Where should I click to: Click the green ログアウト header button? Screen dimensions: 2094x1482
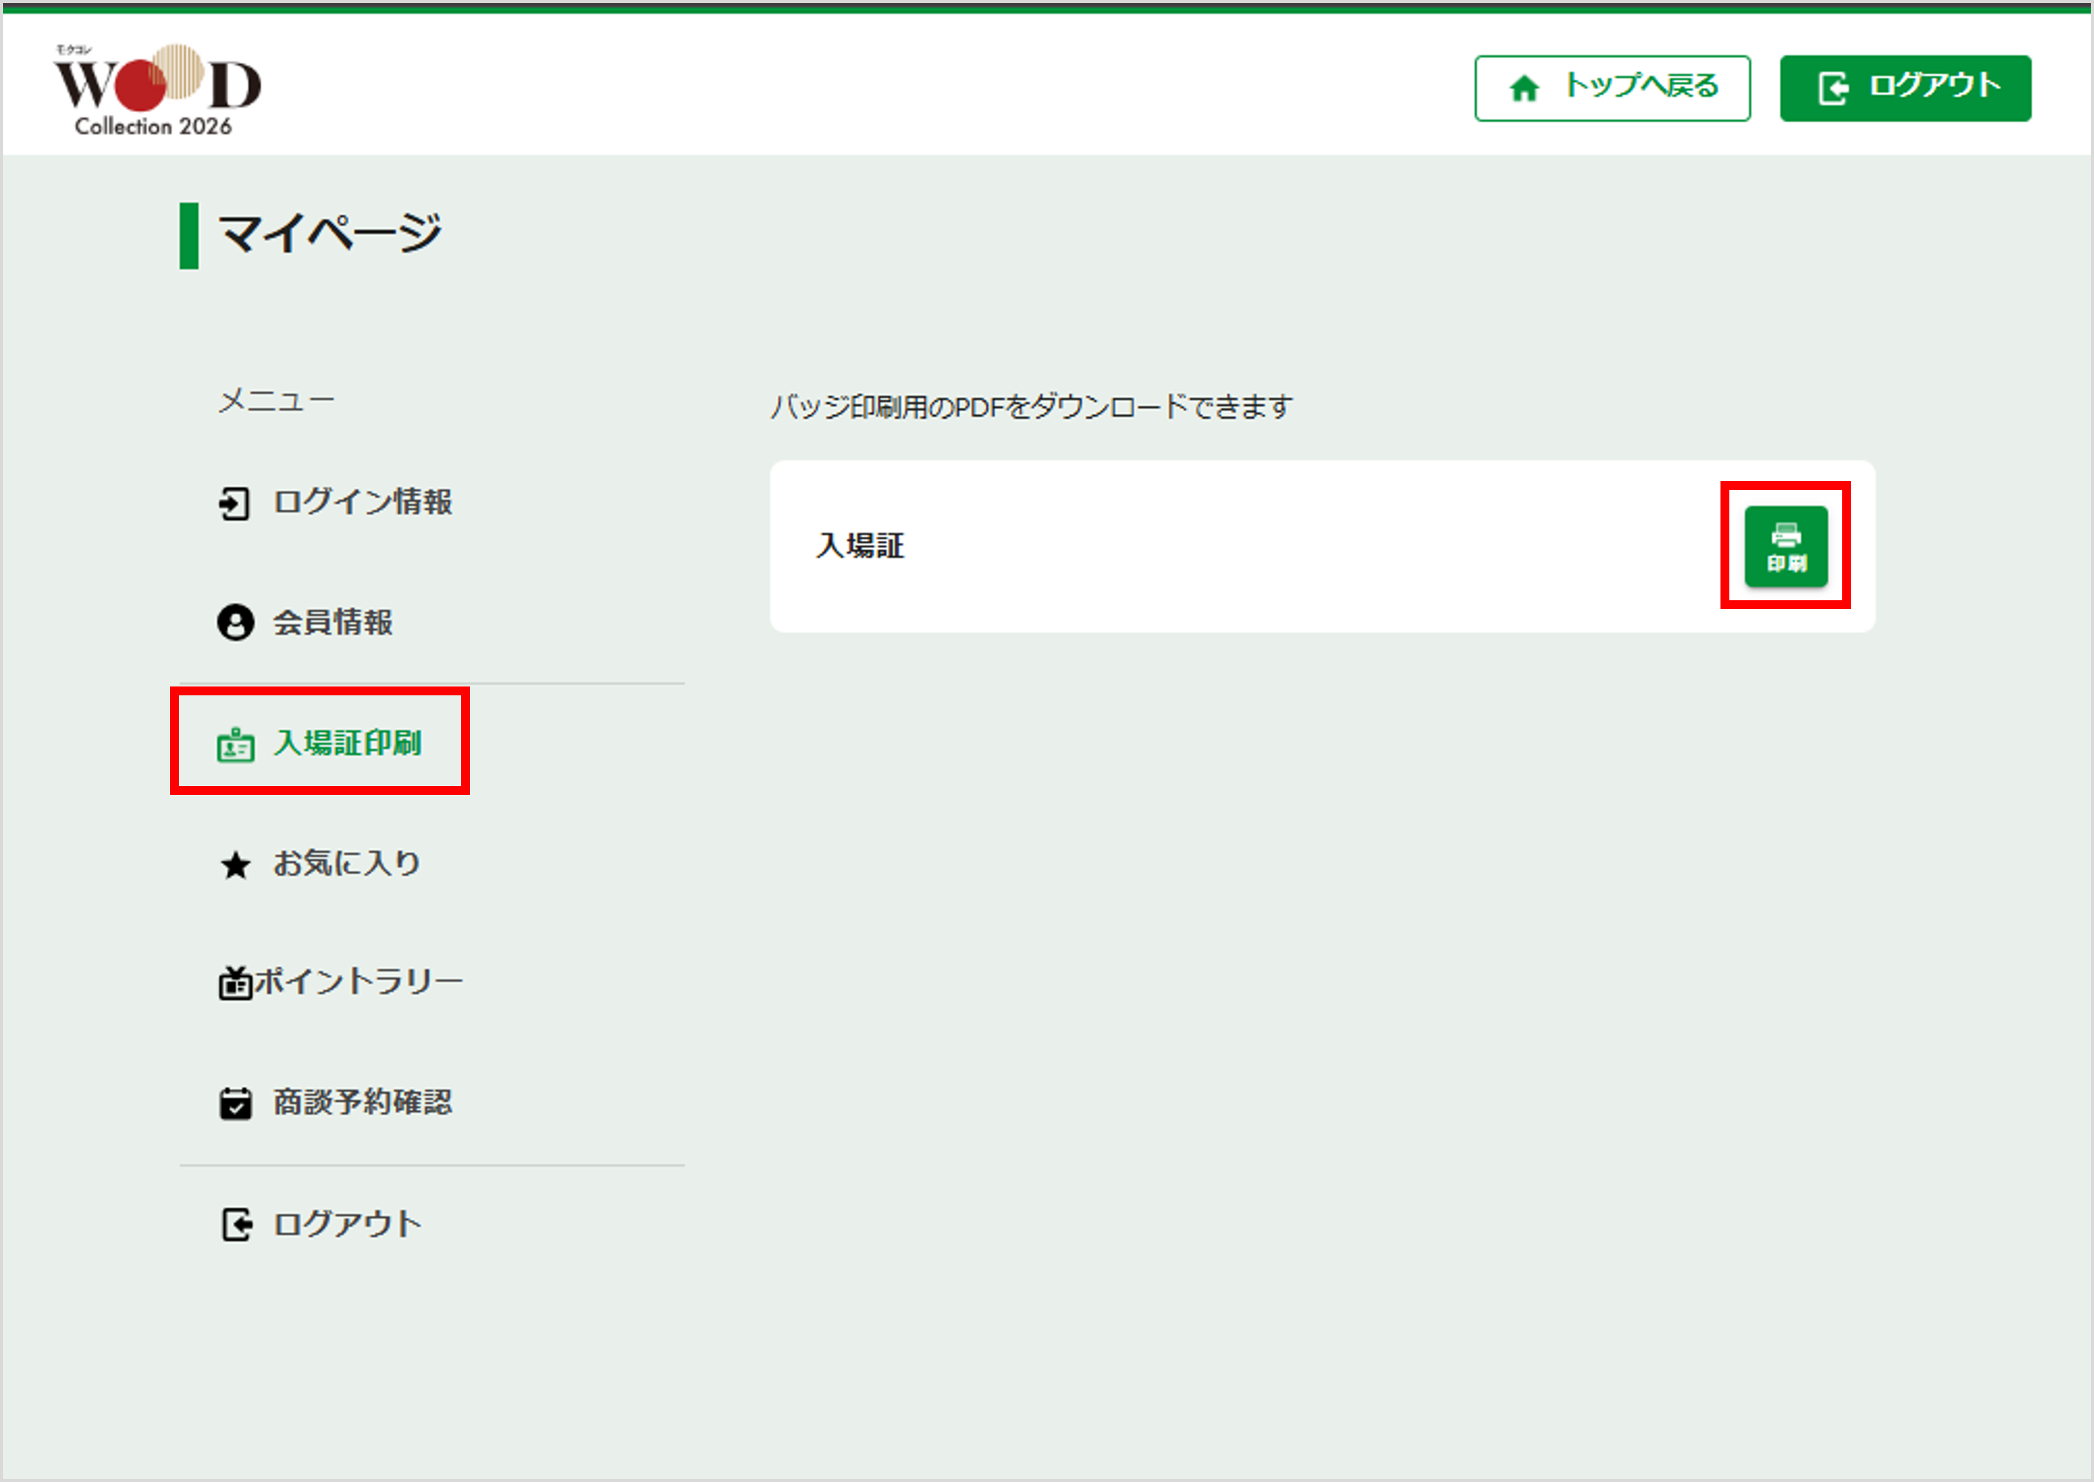point(1904,87)
